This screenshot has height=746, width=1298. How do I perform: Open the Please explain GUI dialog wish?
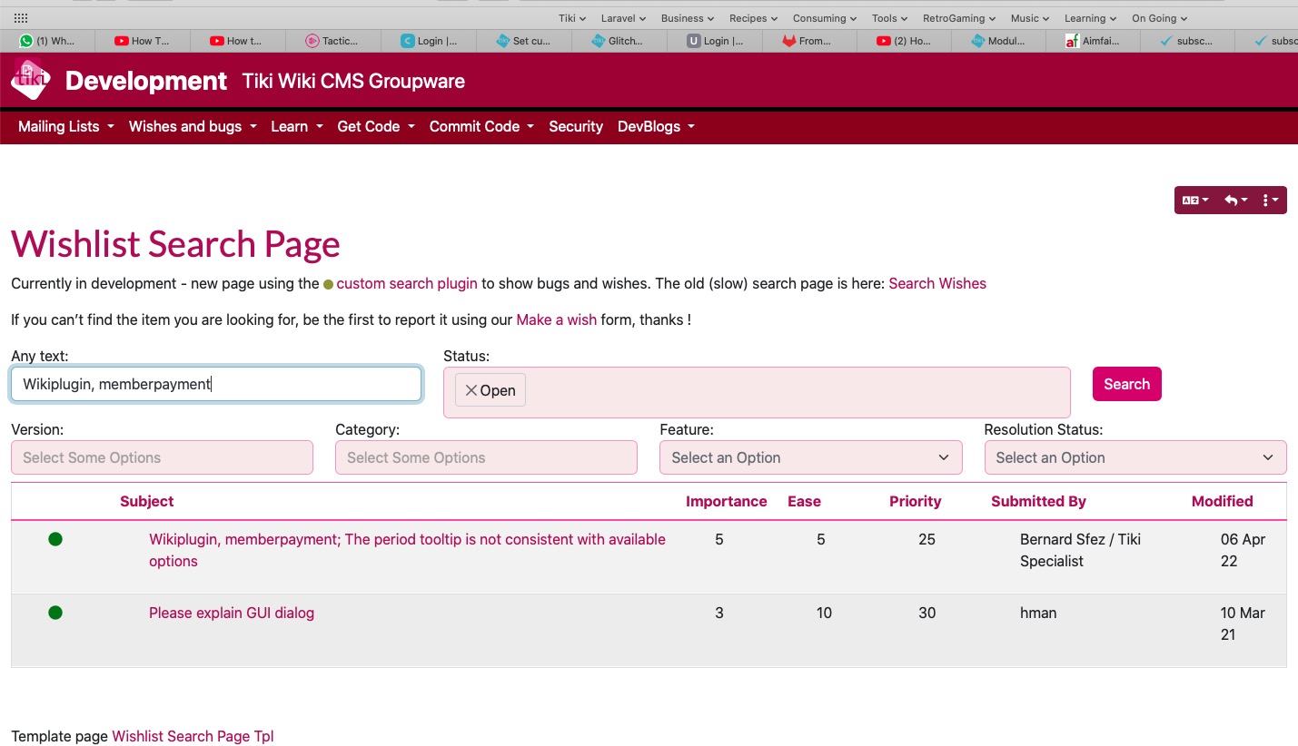pos(232,613)
